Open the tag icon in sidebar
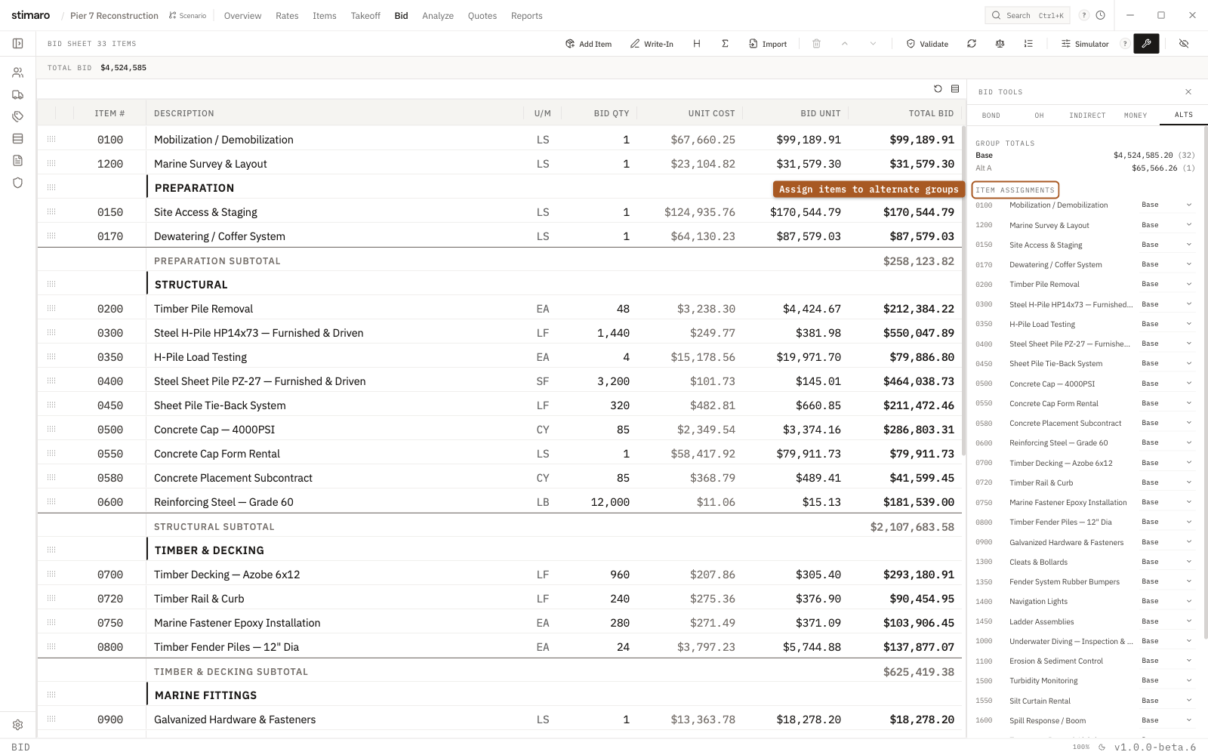The image size is (1208, 755). click(18, 117)
